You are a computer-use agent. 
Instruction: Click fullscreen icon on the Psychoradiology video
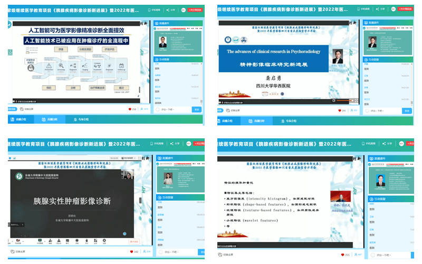pos(357,100)
